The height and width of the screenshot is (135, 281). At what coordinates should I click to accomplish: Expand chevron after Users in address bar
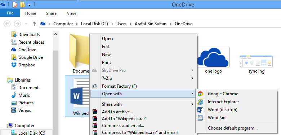(x=131, y=24)
